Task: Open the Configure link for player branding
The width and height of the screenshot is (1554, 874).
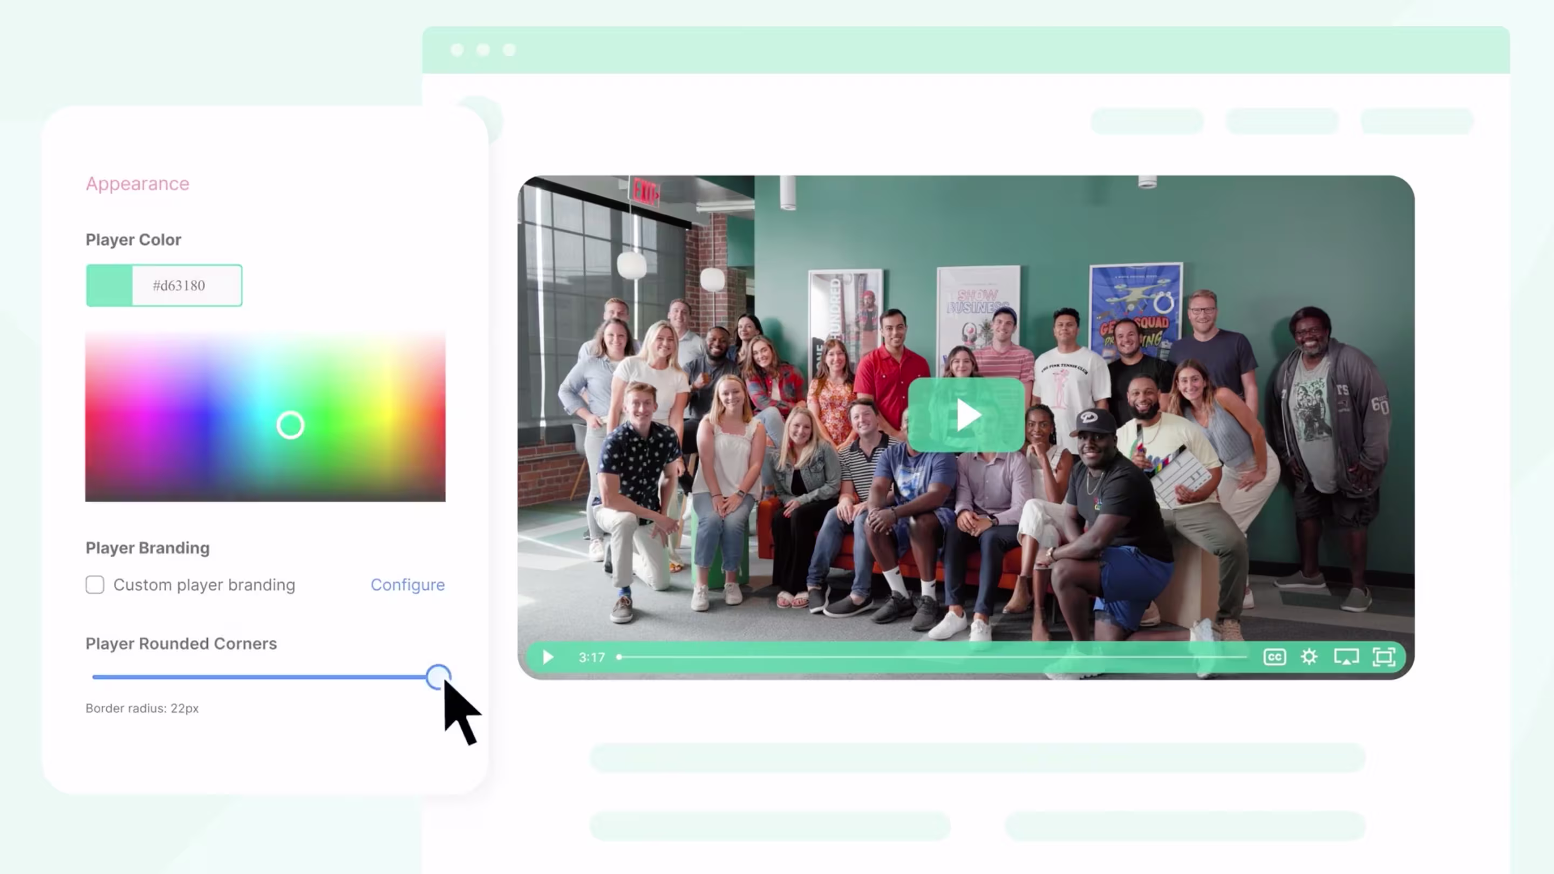Action: [x=407, y=584]
